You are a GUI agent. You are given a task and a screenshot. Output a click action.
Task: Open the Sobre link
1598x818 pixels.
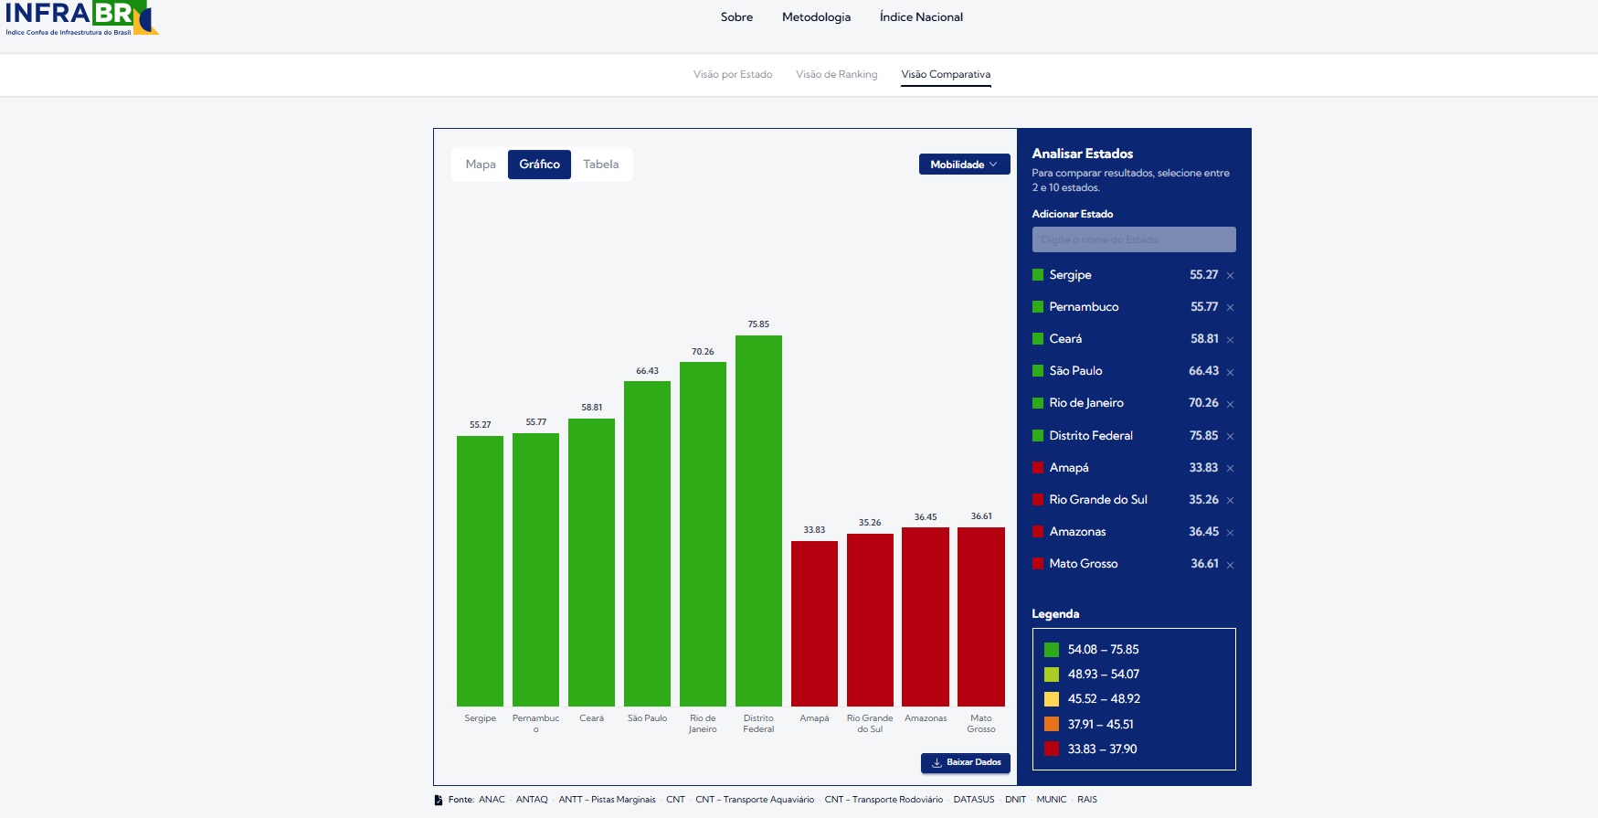(x=736, y=17)
